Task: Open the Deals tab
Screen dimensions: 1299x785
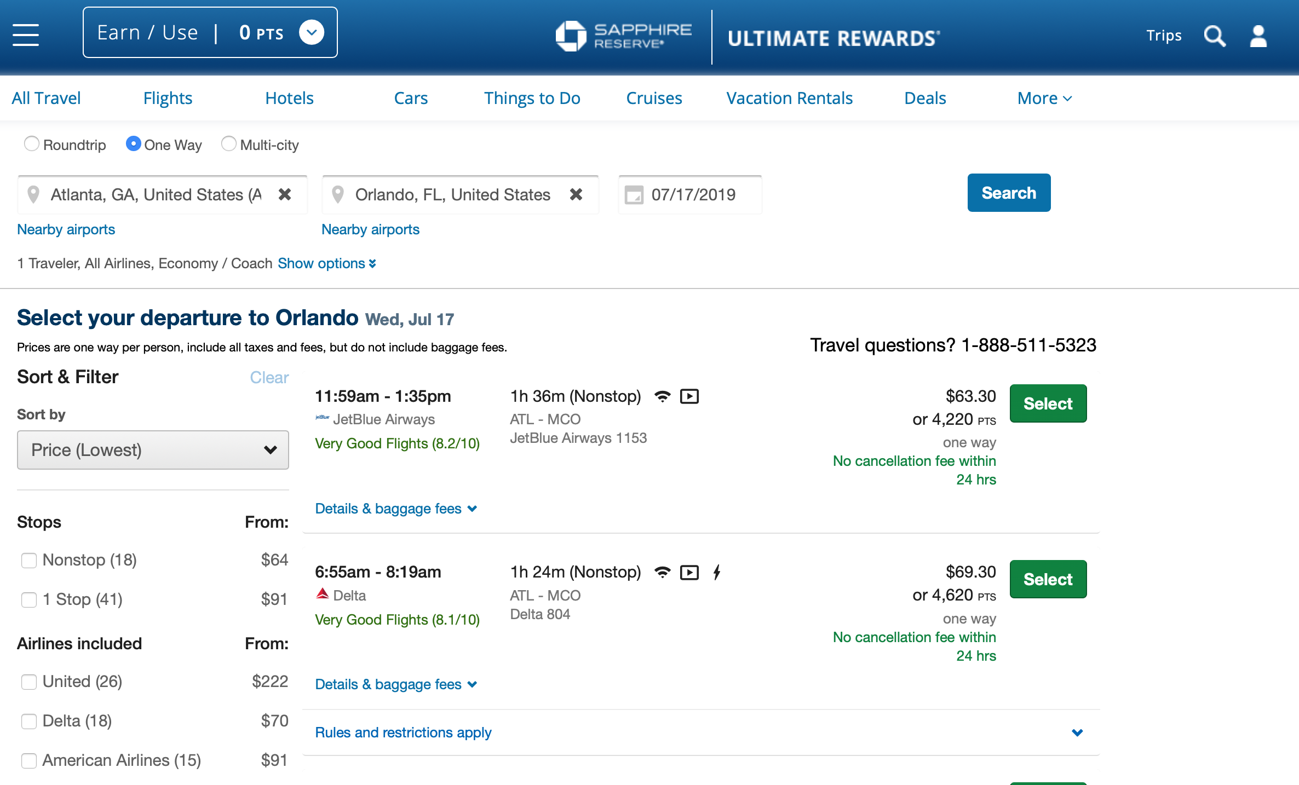Action: [x=925, y=98]
